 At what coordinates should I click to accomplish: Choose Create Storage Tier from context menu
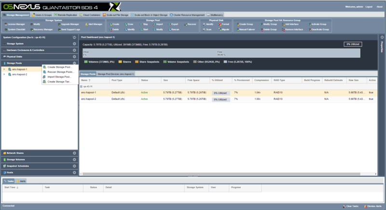pos(60,82)
